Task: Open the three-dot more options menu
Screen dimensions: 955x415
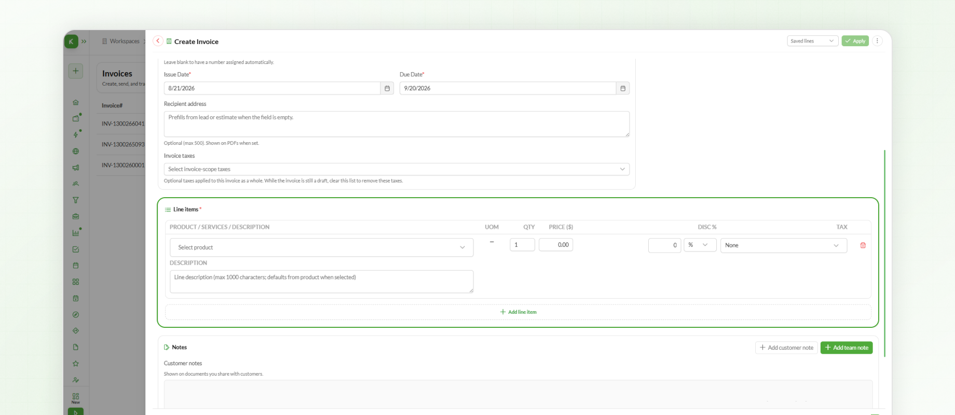Action: 877,41
